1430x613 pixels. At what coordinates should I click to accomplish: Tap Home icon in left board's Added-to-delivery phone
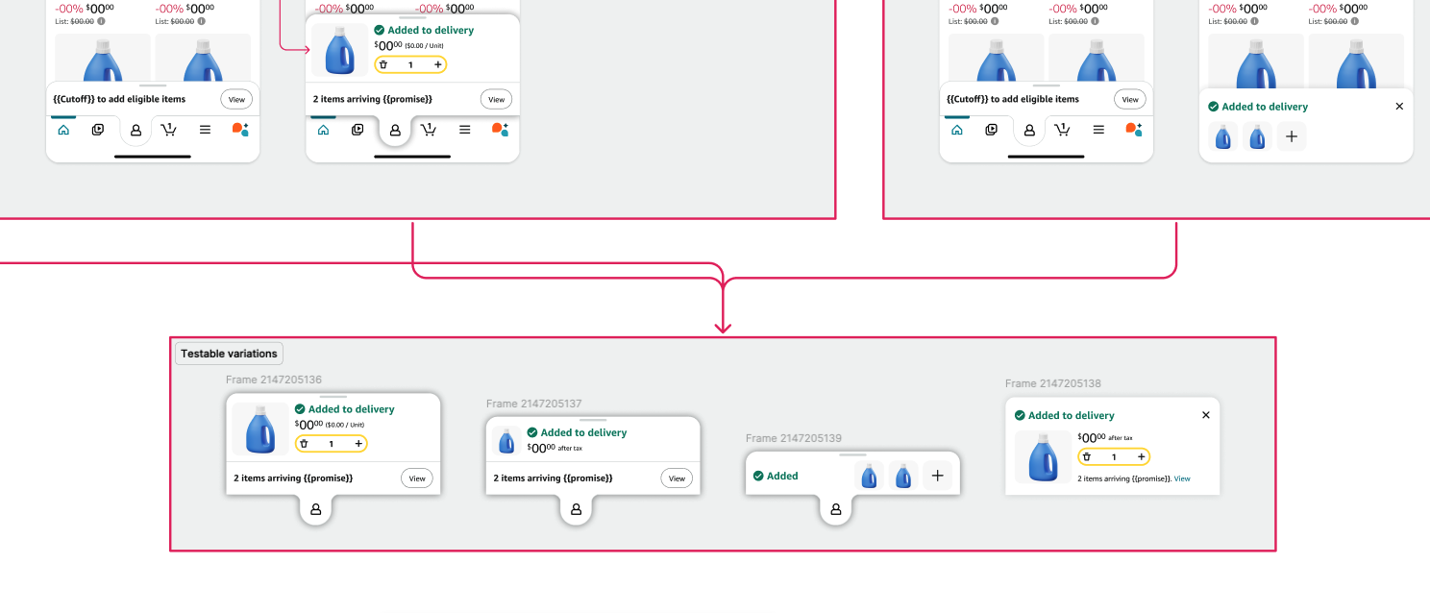pyautogui.click(x=323, y=130)
